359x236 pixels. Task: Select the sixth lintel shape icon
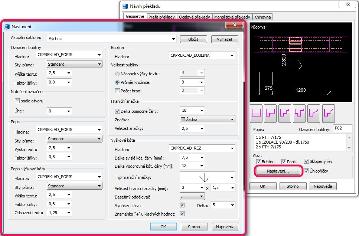[328, 113]
